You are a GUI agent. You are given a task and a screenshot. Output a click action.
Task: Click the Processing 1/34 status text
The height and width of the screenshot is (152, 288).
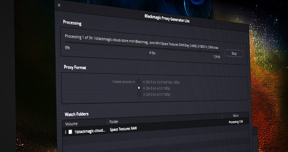pos(236,122)
